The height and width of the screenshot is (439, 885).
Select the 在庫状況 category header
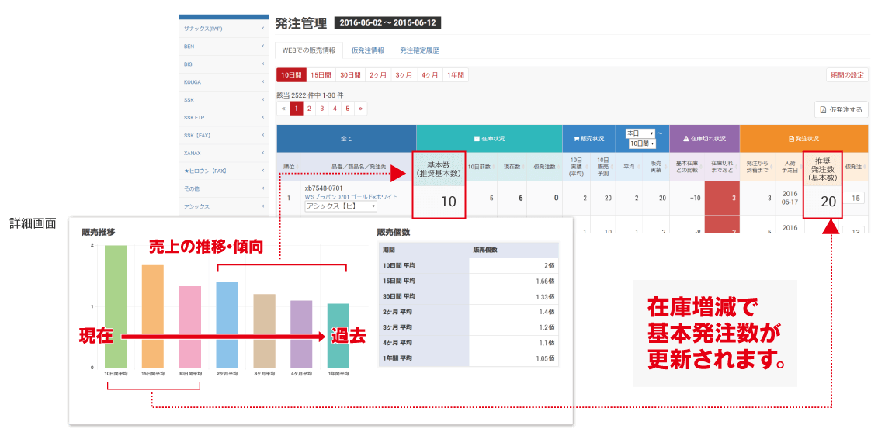pyautogui.click(x=489, y=138)
